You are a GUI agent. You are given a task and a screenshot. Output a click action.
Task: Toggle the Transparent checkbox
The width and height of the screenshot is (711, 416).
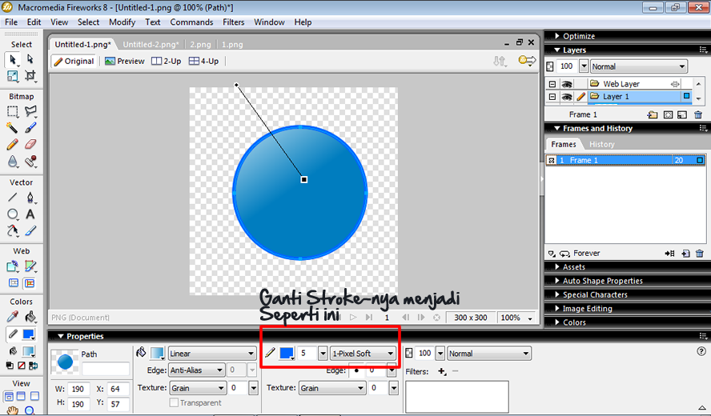[x=174, y=402]
